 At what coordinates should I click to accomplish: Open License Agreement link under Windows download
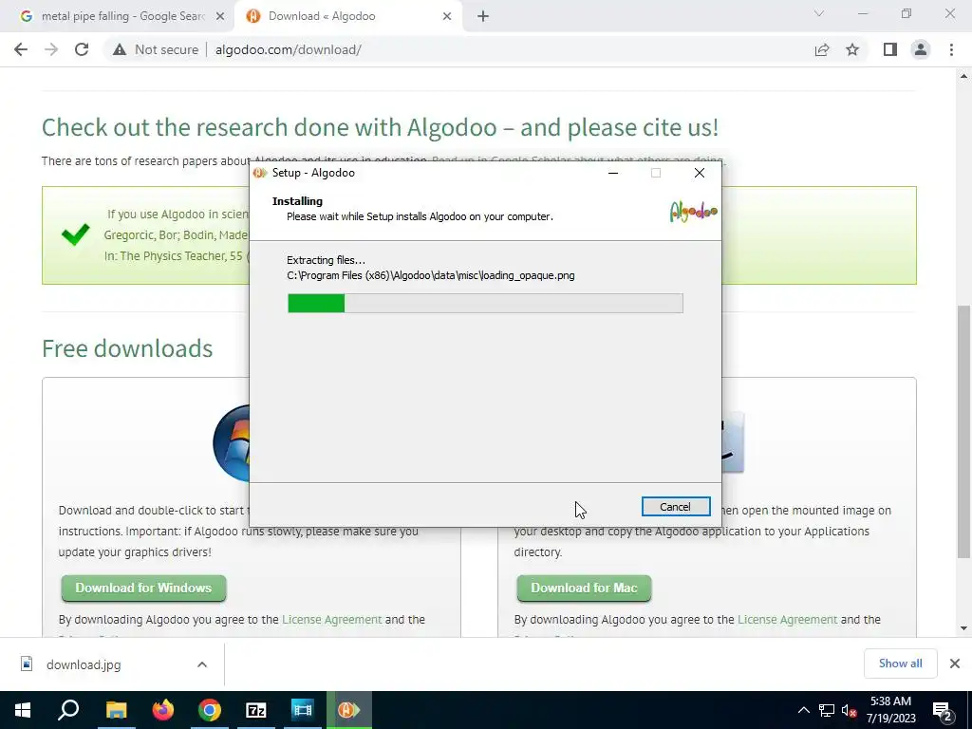click(331, 619)
